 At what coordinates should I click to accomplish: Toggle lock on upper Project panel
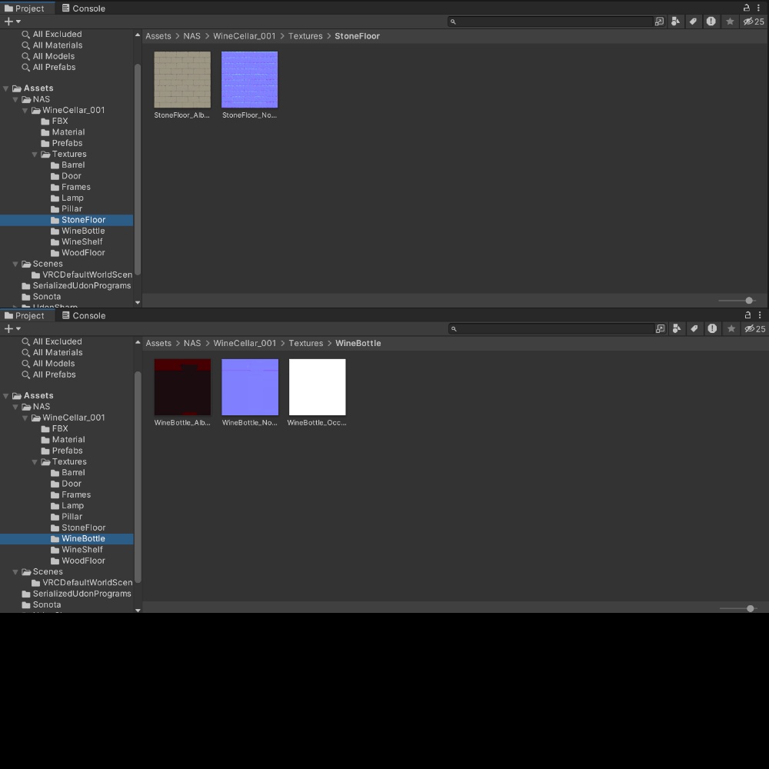pyautogui.click(x=747, y=8)
